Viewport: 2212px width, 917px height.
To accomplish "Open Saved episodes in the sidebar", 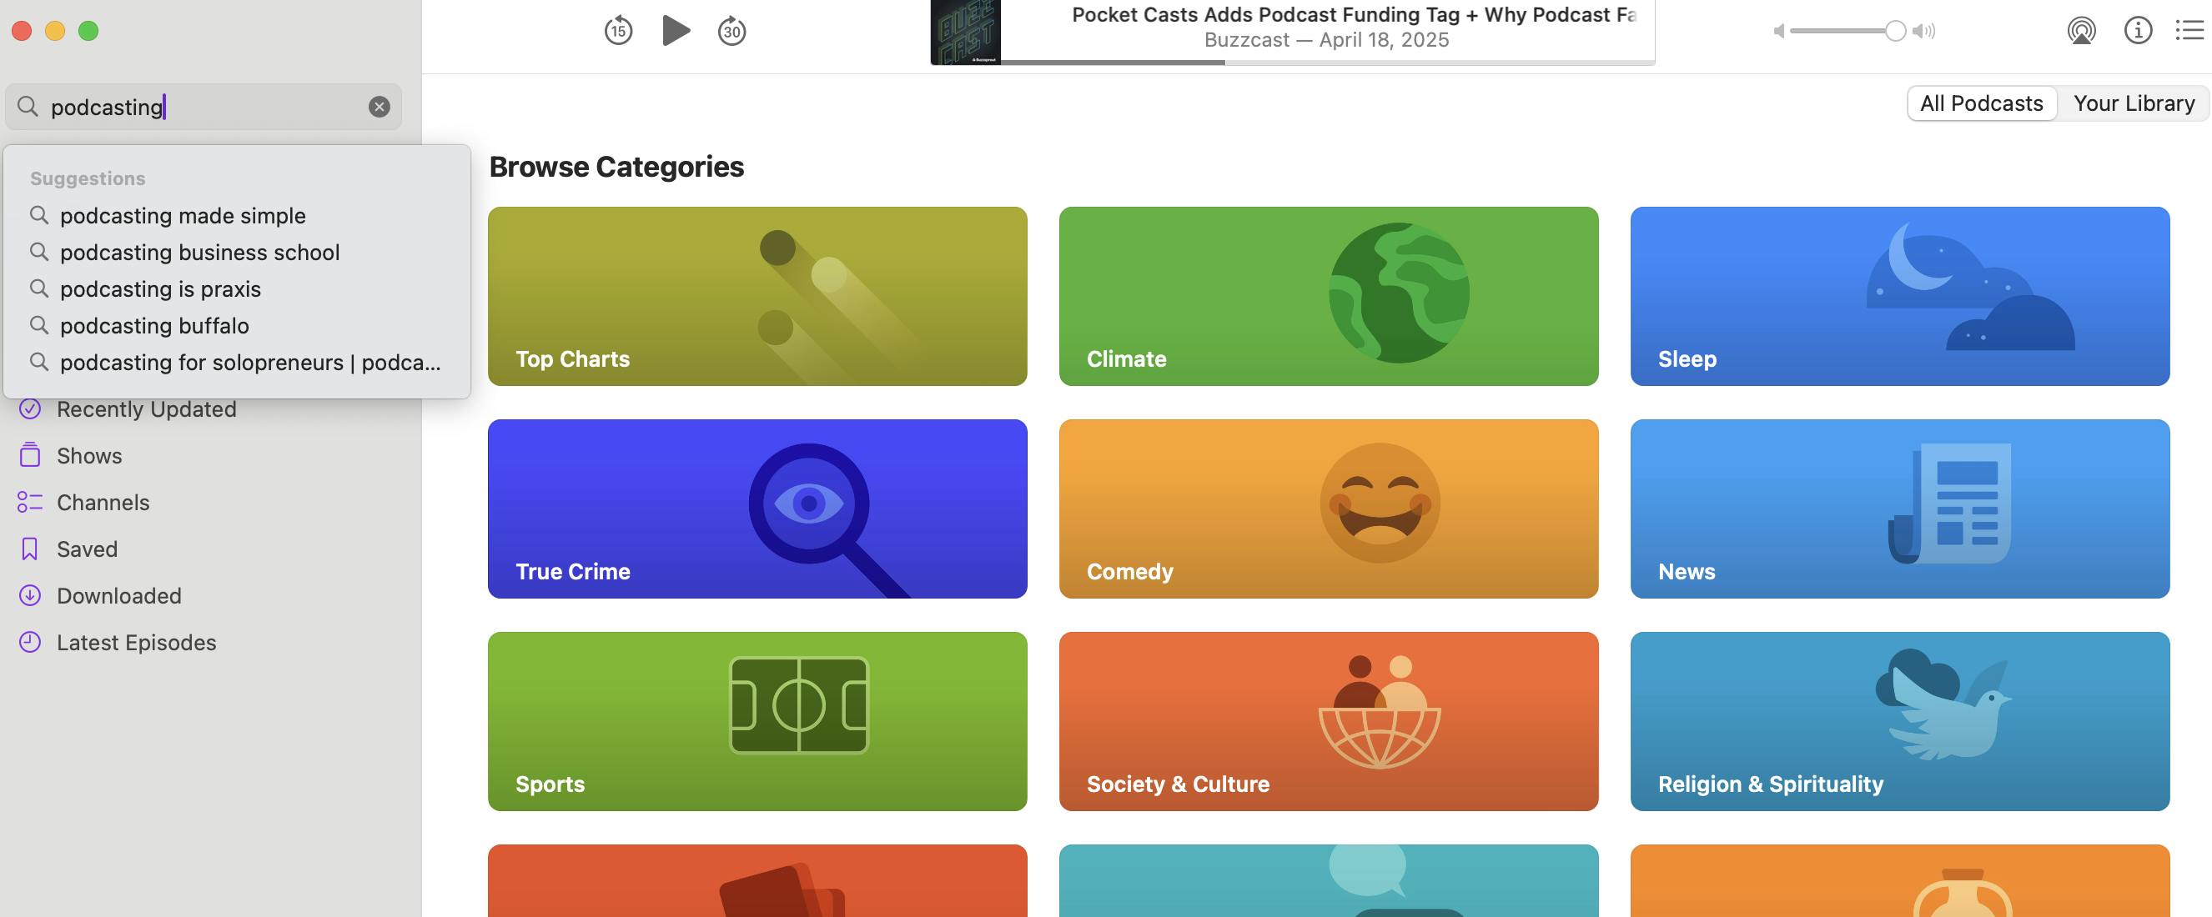I will point(87,549).
